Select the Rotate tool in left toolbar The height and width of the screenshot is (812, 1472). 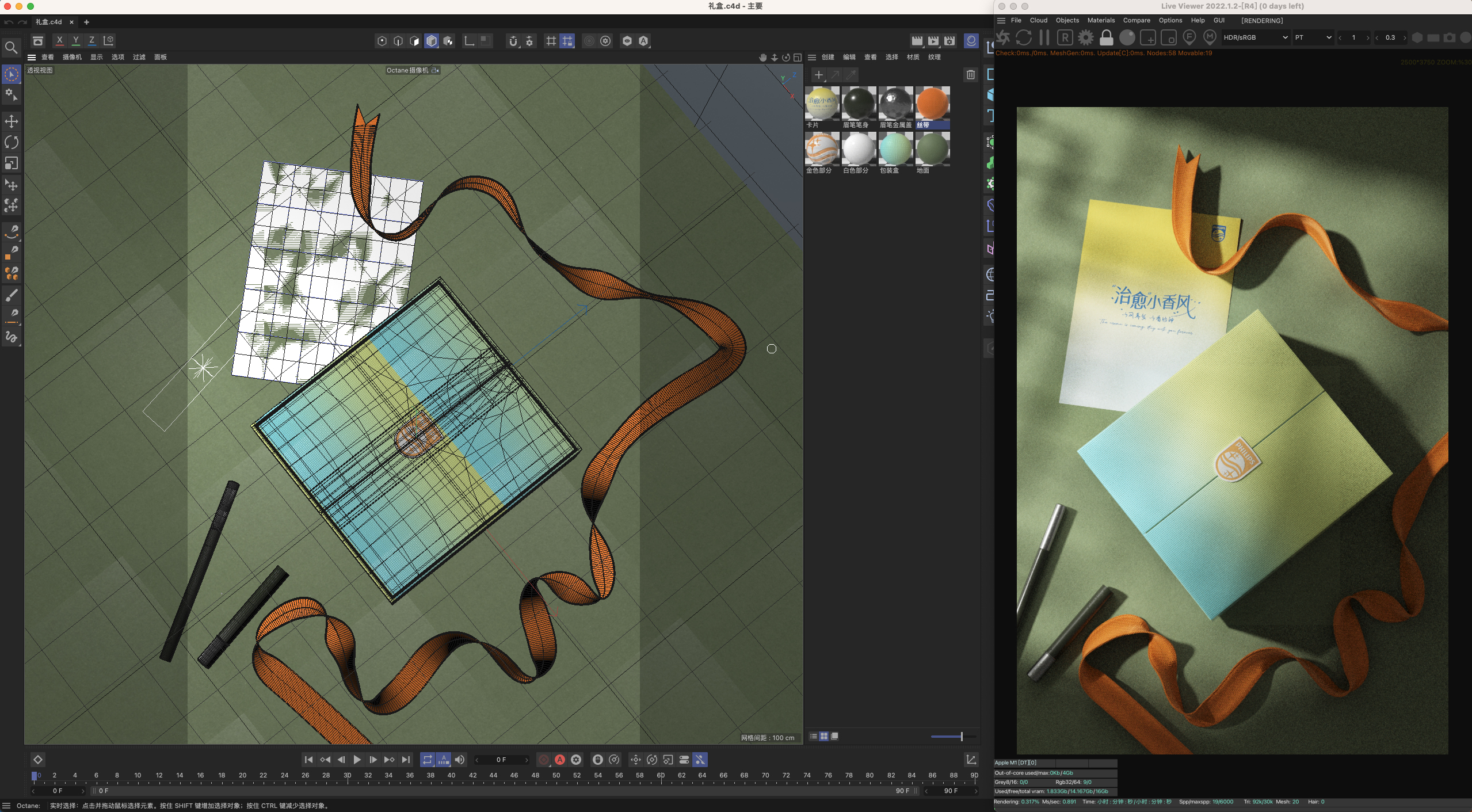[x=11, y=142]
